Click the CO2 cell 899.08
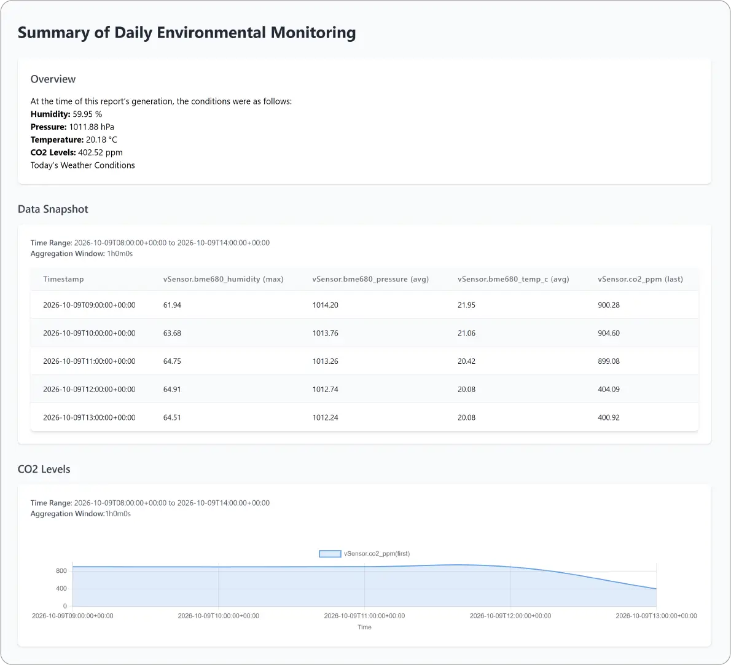 609,361
